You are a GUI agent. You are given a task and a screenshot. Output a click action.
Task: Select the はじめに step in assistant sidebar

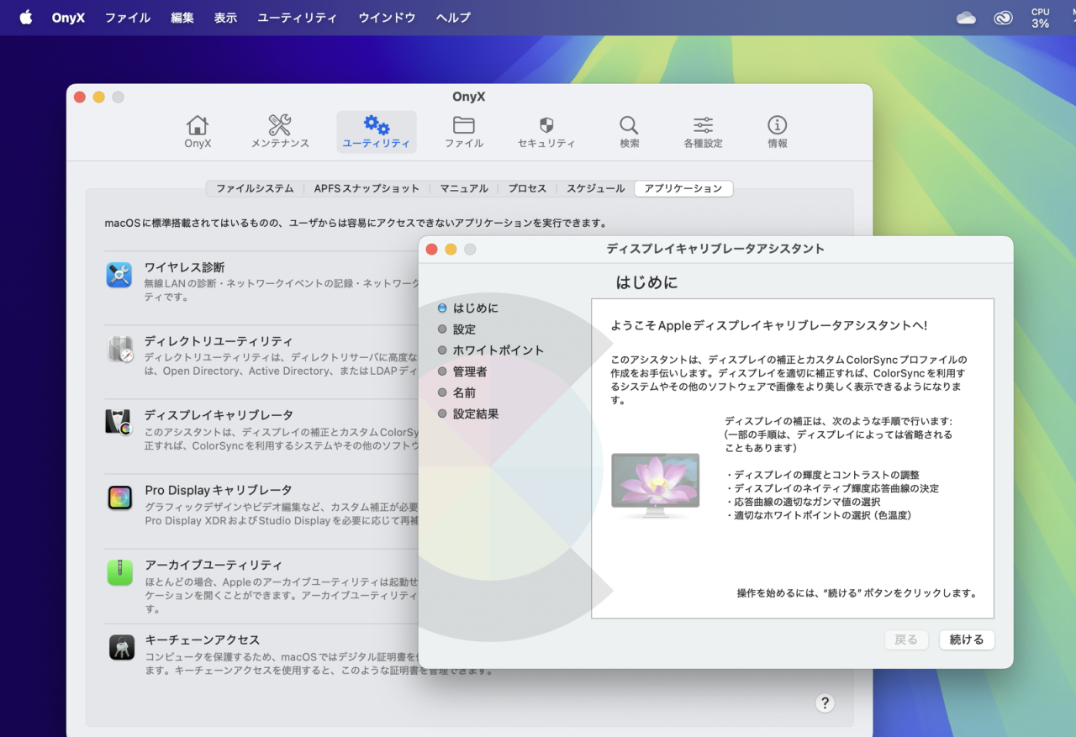pos(467,308)
